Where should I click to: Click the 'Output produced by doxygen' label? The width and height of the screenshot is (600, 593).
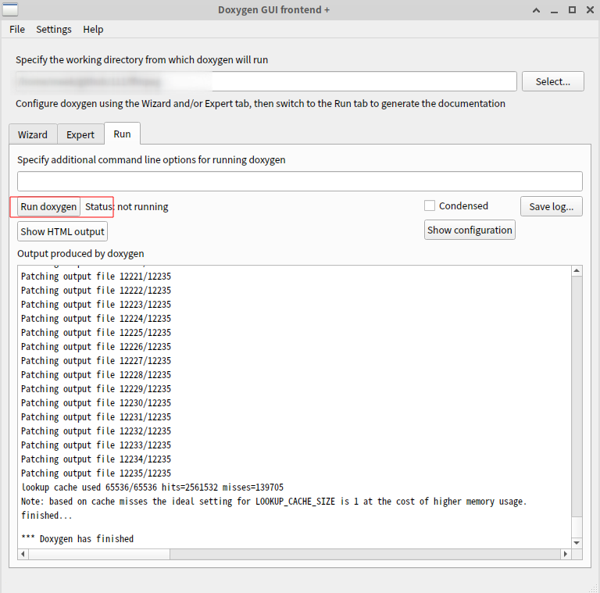(x=80, y=254)
